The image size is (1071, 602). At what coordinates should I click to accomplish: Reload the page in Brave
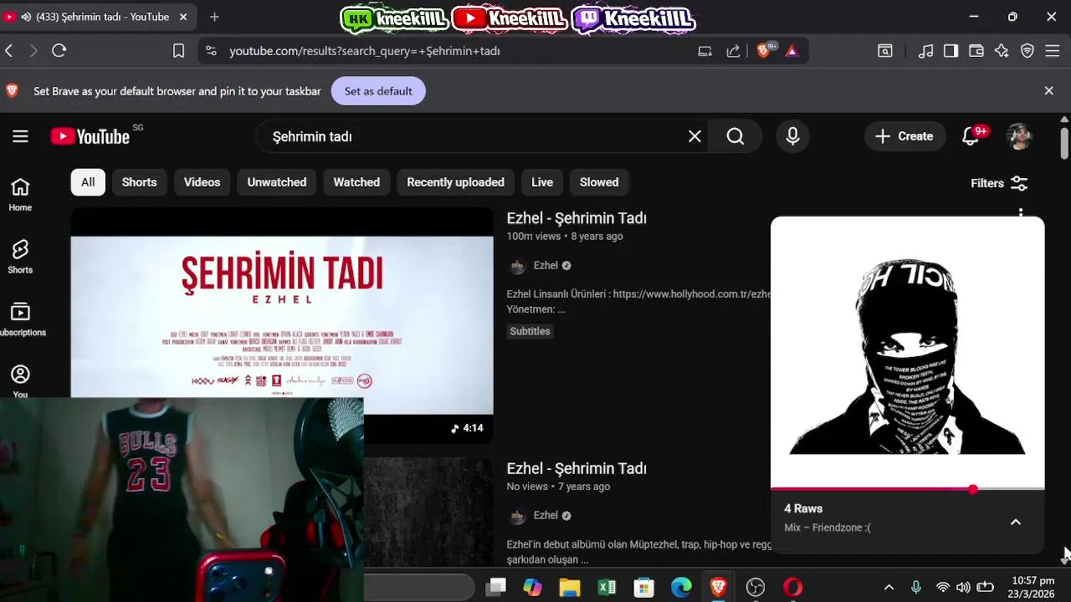pyautogui.click(x=59, y=51)
